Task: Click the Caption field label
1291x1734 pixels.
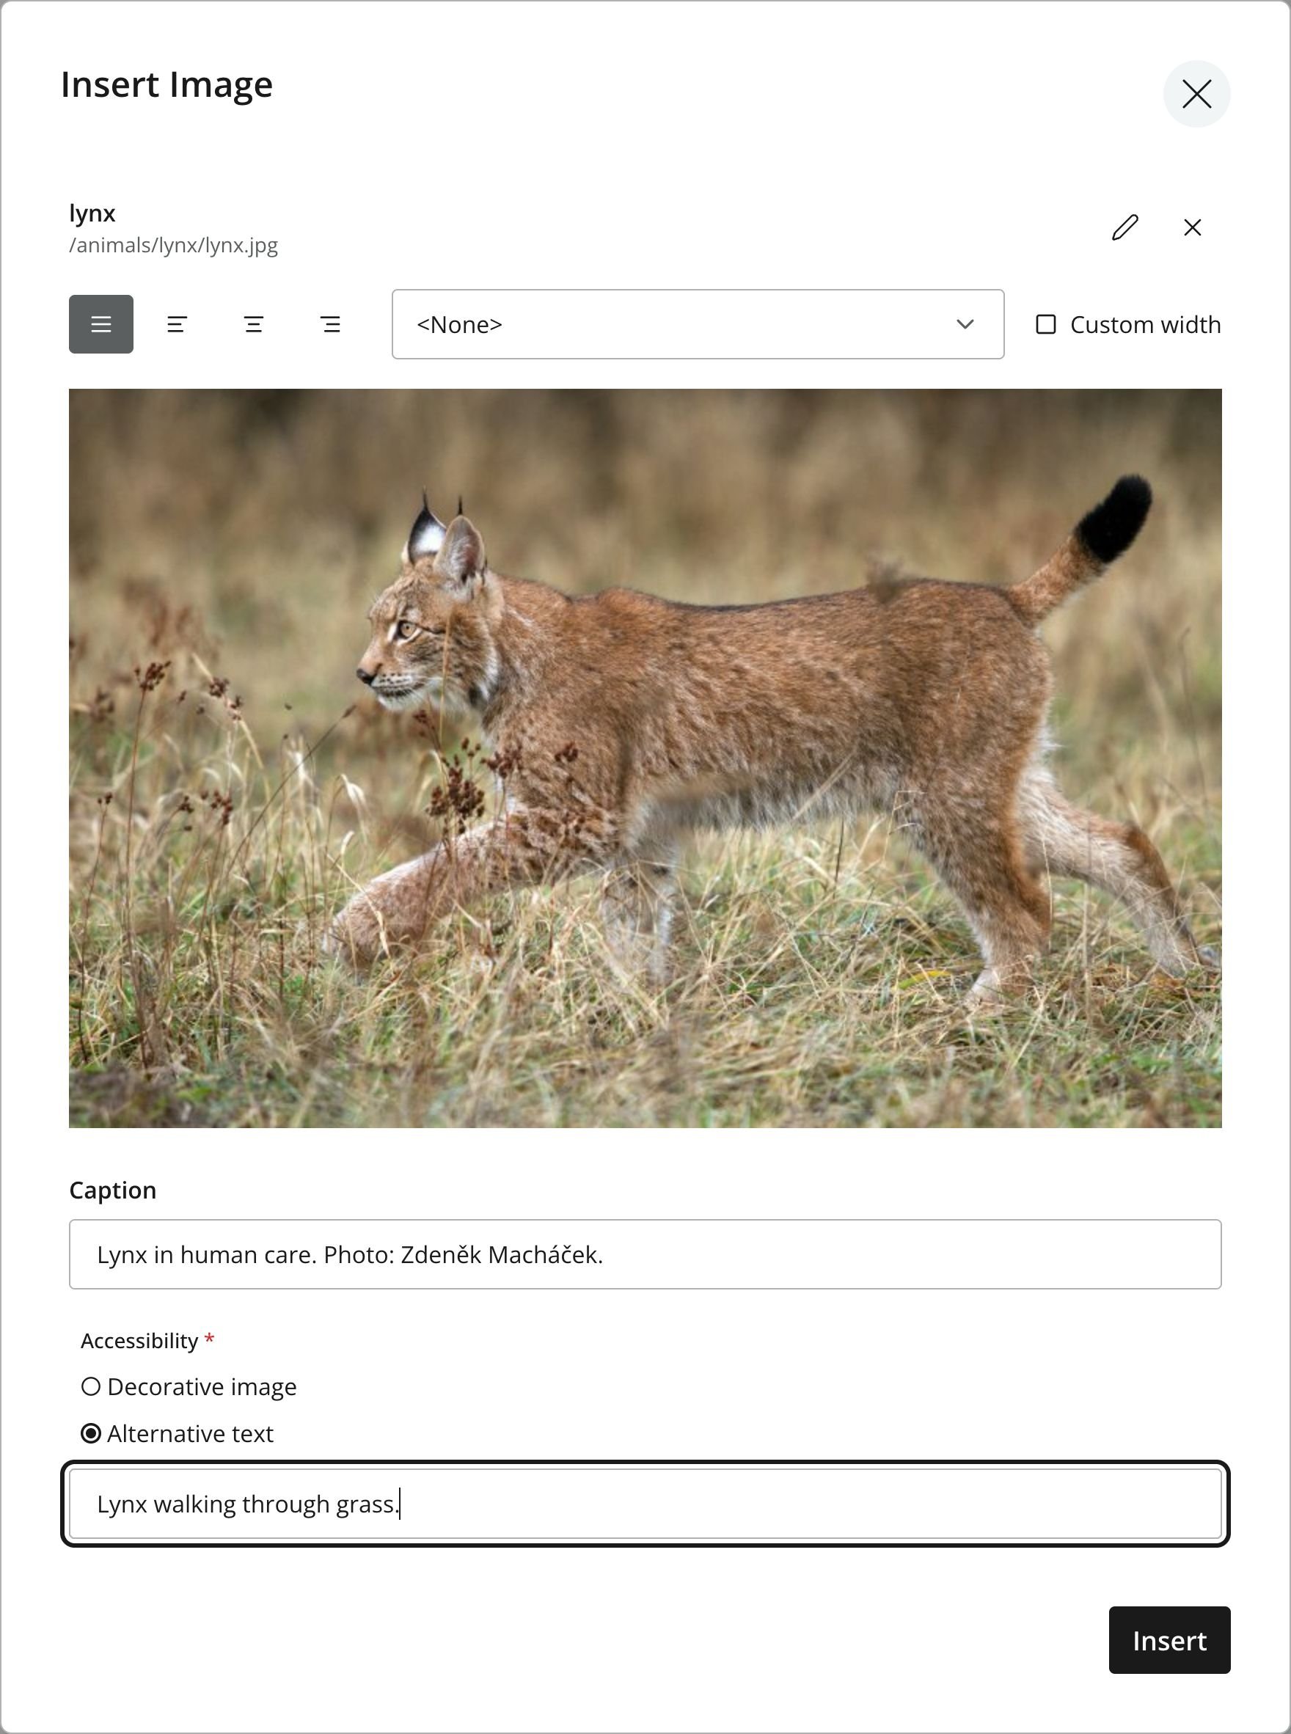Action: pos(112,1190)
